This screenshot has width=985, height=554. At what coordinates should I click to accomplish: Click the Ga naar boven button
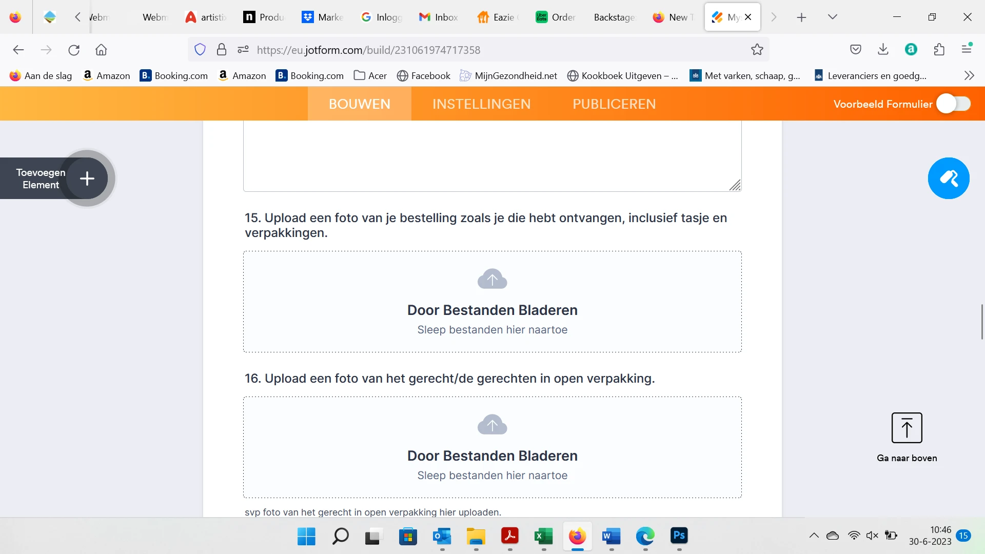pos(906,428)
